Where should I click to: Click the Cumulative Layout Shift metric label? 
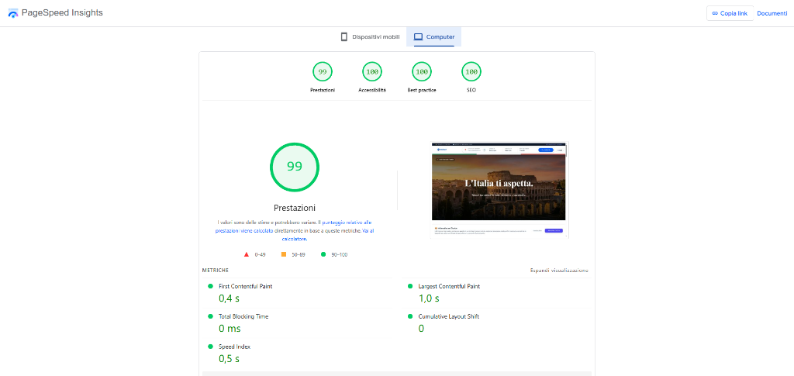coord(449,316)
